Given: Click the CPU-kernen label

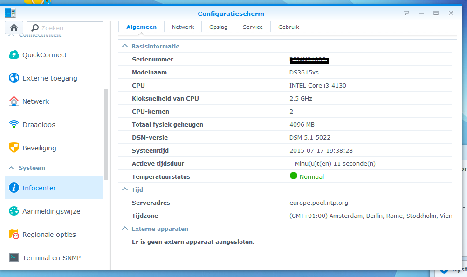Looking at the screenshot, I should (x=151, y=112).
